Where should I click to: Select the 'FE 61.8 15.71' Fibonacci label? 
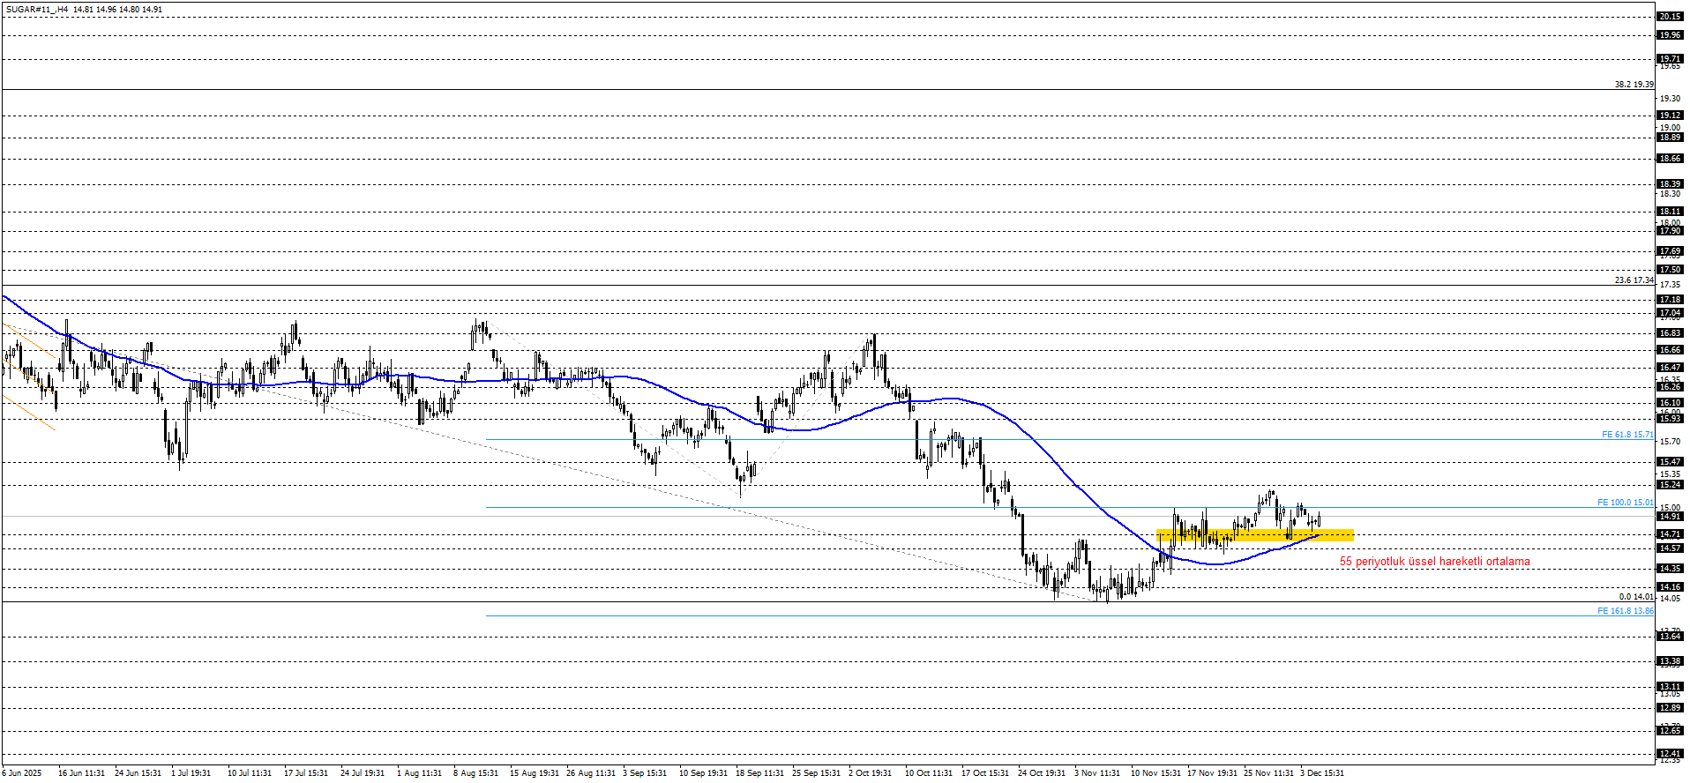(1627, 435)
